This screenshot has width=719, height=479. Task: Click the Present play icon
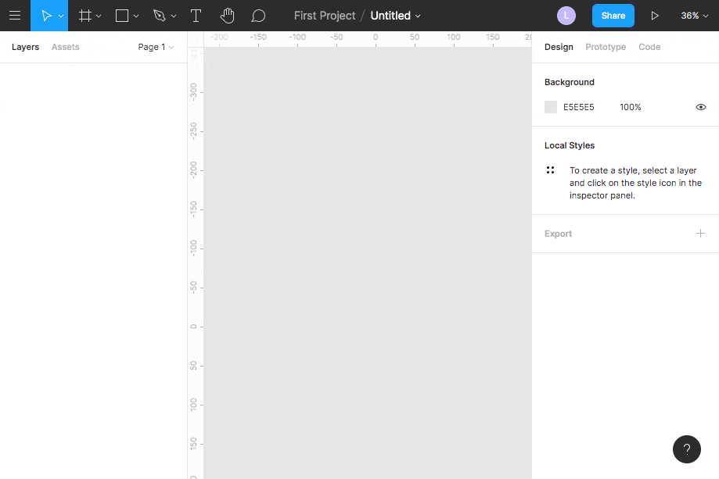[655, 16]
